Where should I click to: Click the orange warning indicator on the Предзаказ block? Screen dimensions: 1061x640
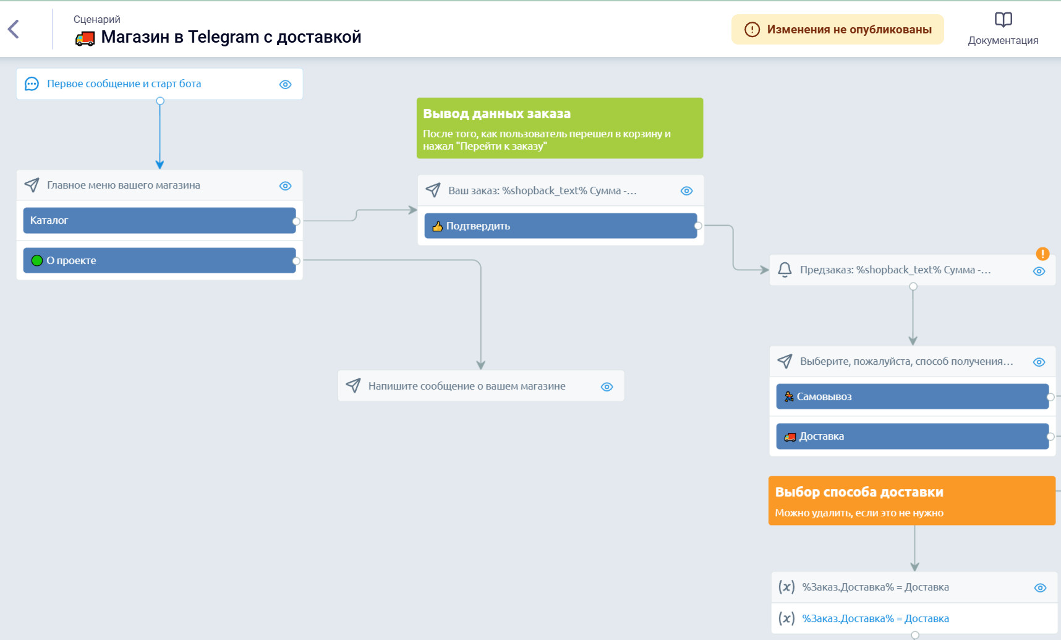click(x=1042, y=254)
